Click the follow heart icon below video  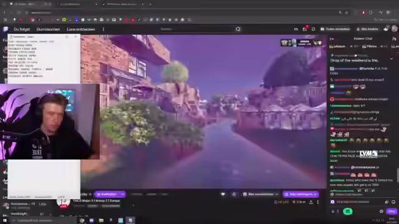(223, 194)
